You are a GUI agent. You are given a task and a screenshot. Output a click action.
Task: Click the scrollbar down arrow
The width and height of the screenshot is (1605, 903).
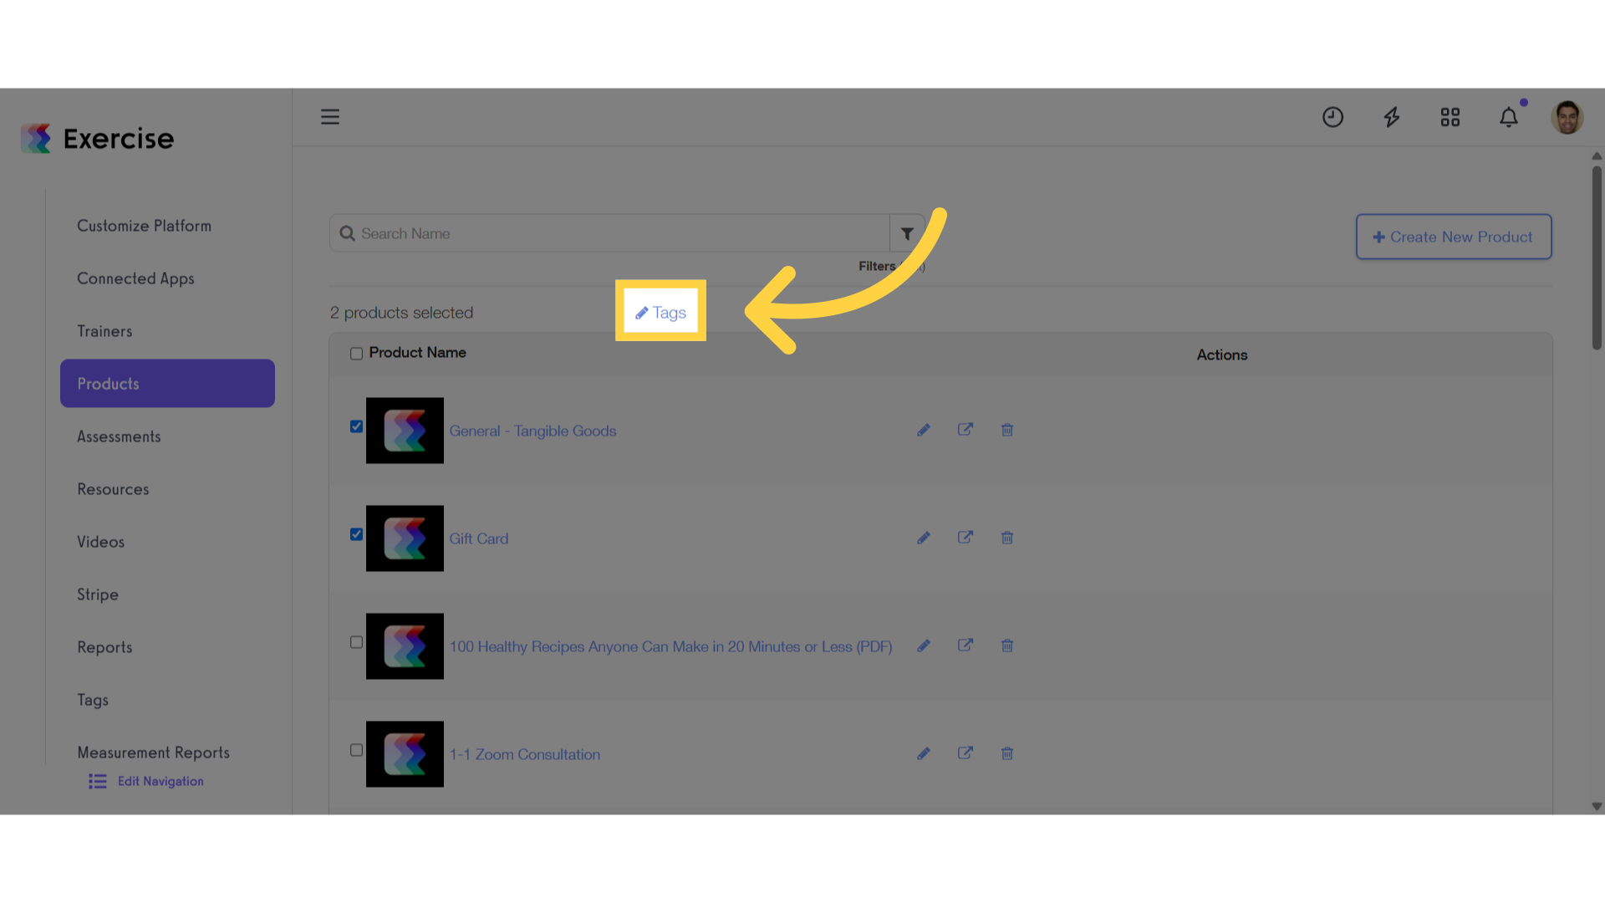click(1597, 807)
